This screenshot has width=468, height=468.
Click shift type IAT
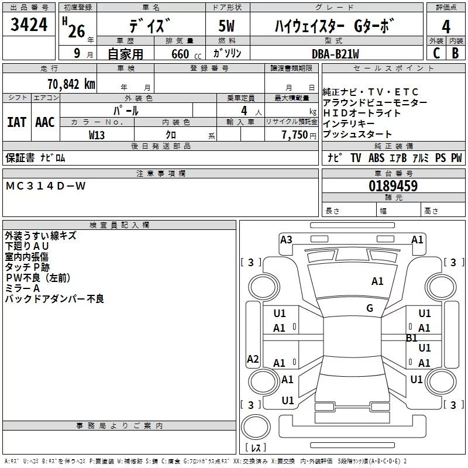pyautogui.click(x=16, y=122)
